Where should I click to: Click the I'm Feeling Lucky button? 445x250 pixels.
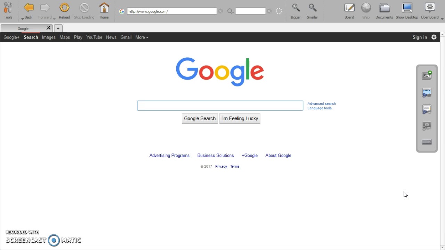click(240, 118)
